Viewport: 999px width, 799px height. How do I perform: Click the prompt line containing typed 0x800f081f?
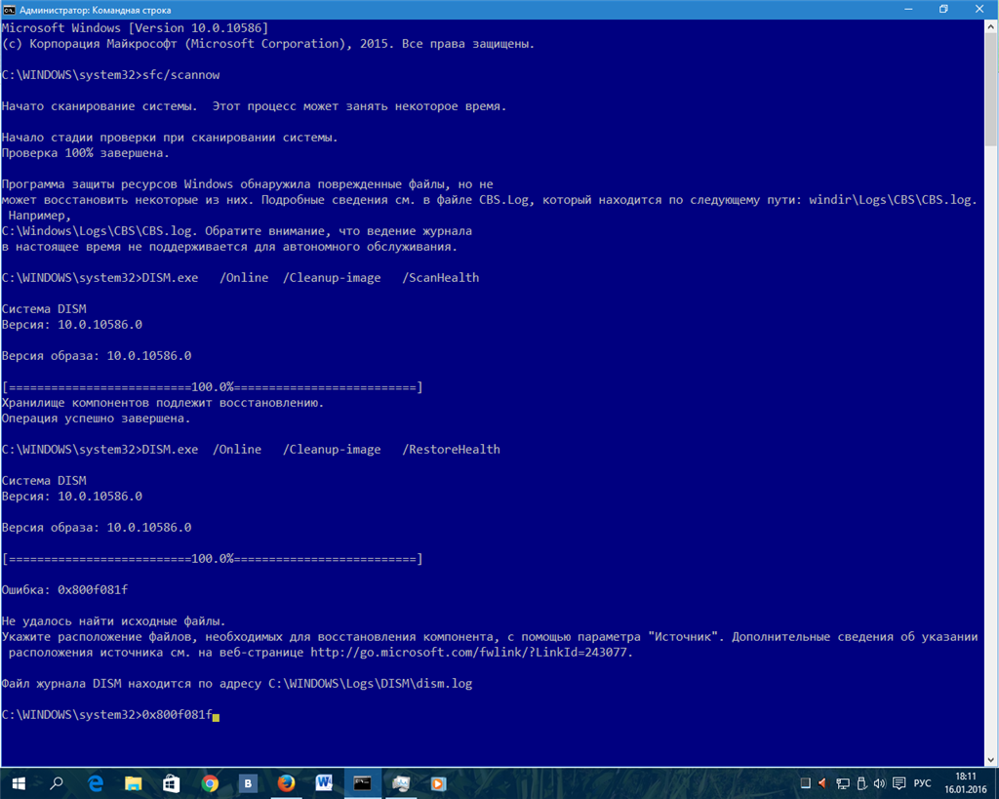click(x=110, y=715)
